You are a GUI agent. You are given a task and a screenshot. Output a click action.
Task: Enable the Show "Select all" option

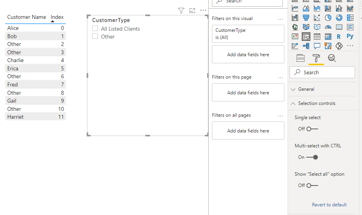[x=312, y=186]
